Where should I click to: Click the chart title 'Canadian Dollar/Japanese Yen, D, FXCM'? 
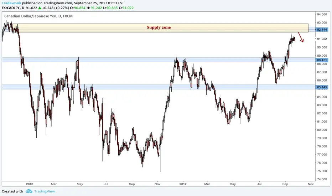[x=38, y=16]
